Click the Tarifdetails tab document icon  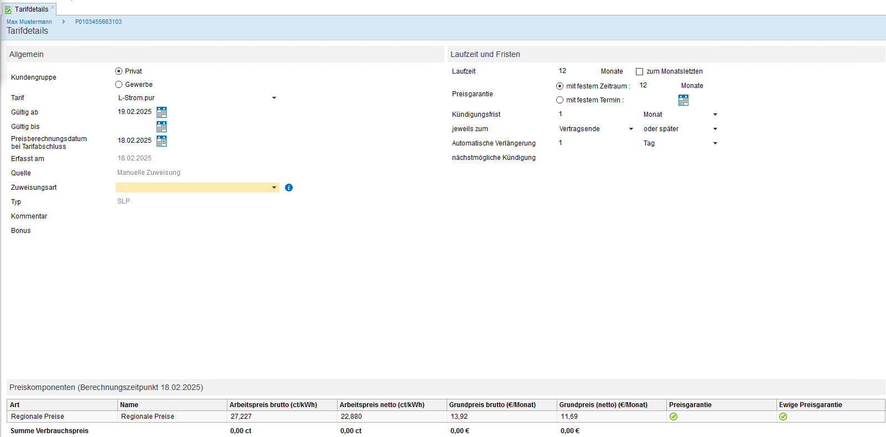(x=8, y=9)
